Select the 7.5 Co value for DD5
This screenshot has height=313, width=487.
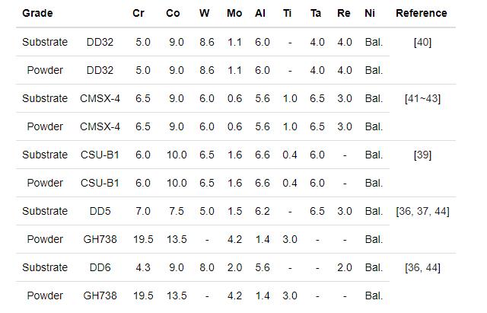[x=176, y=211]
